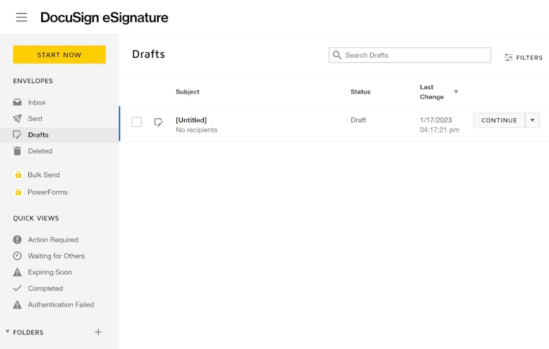Add a new folder with plus icon
549x349 pixels.
[98, 332]
